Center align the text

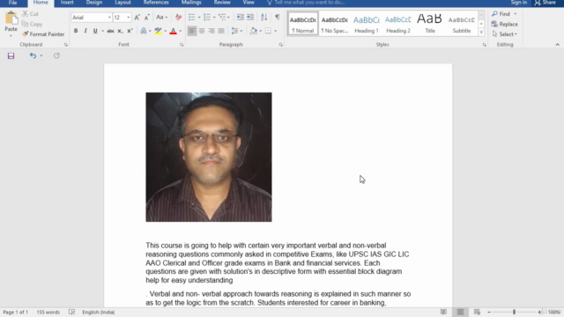202,31
